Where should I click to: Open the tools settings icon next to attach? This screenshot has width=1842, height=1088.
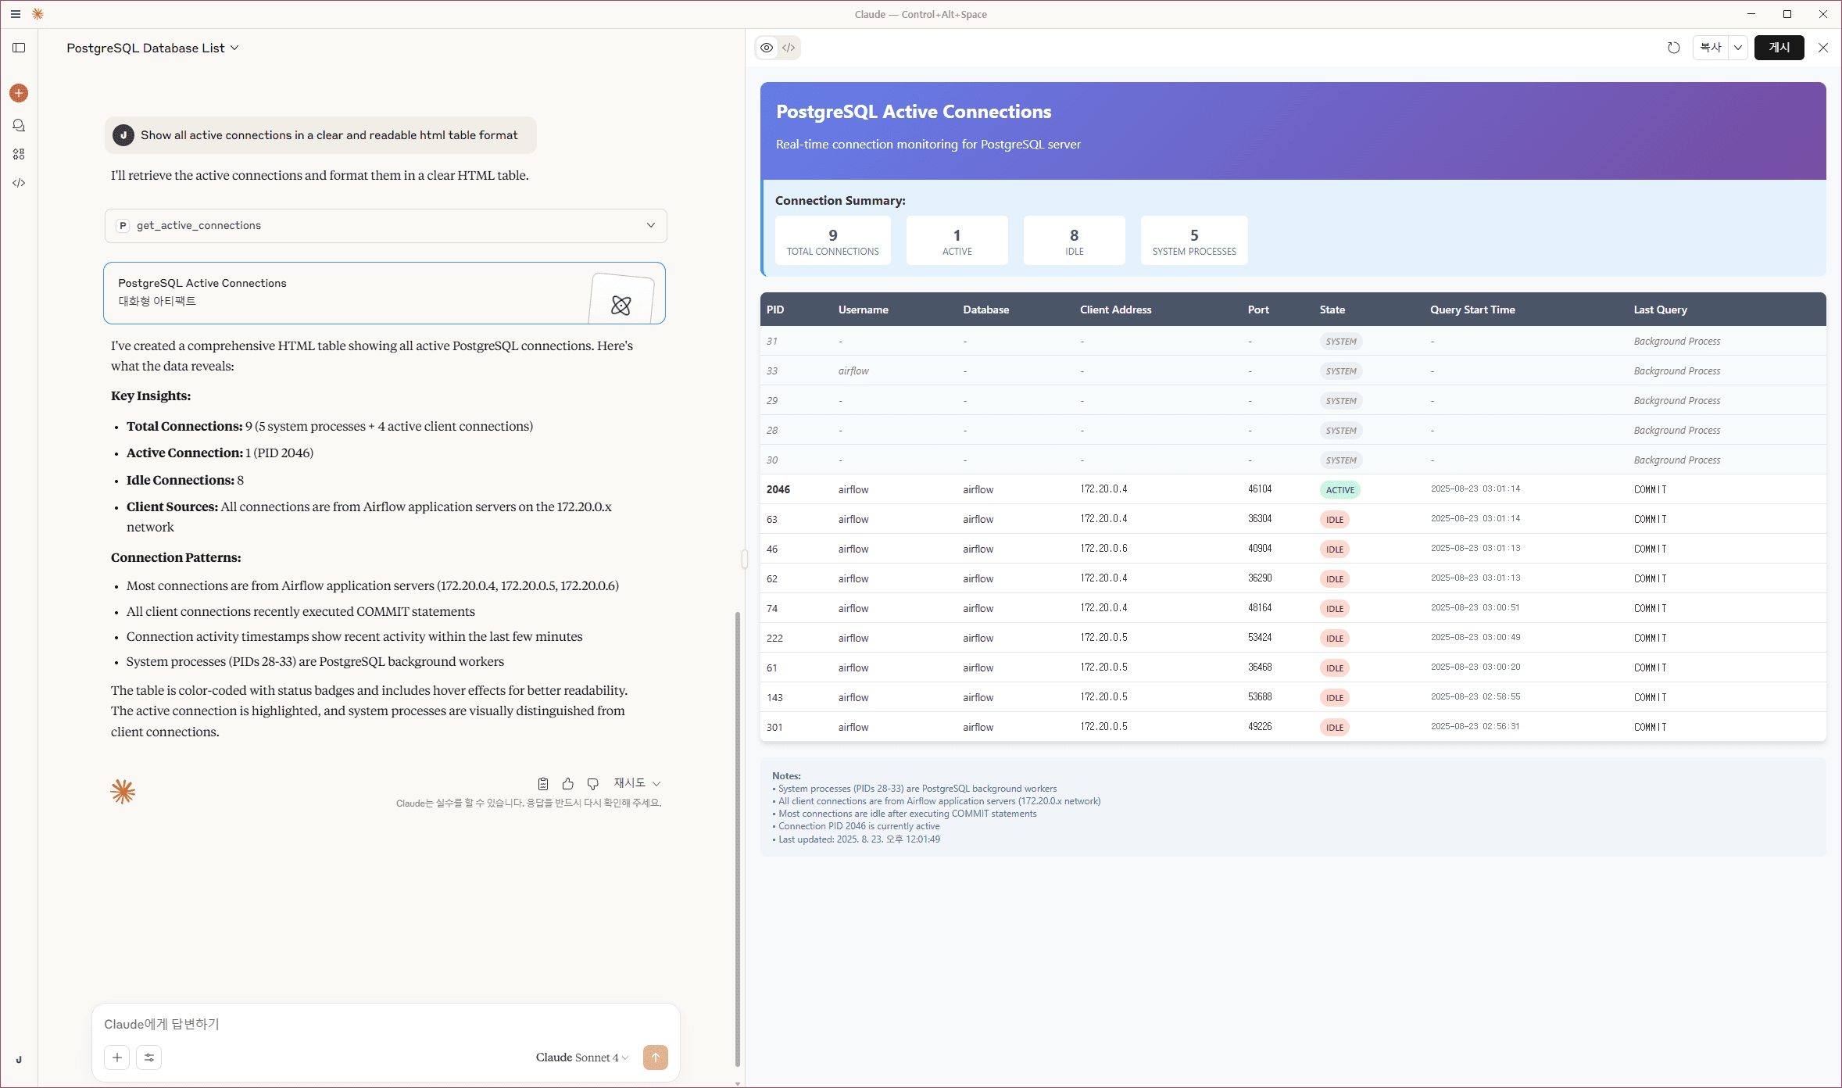coord(149,1058)
